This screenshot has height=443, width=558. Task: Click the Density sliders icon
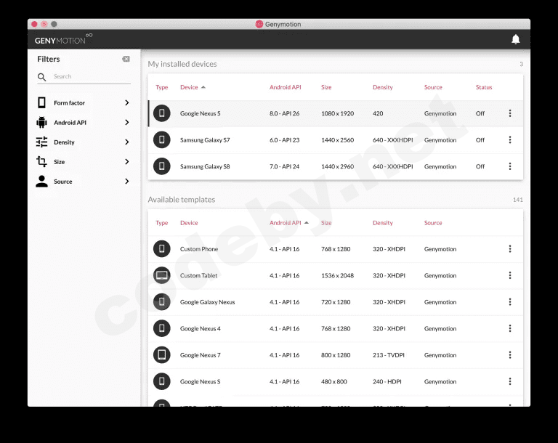41,142
